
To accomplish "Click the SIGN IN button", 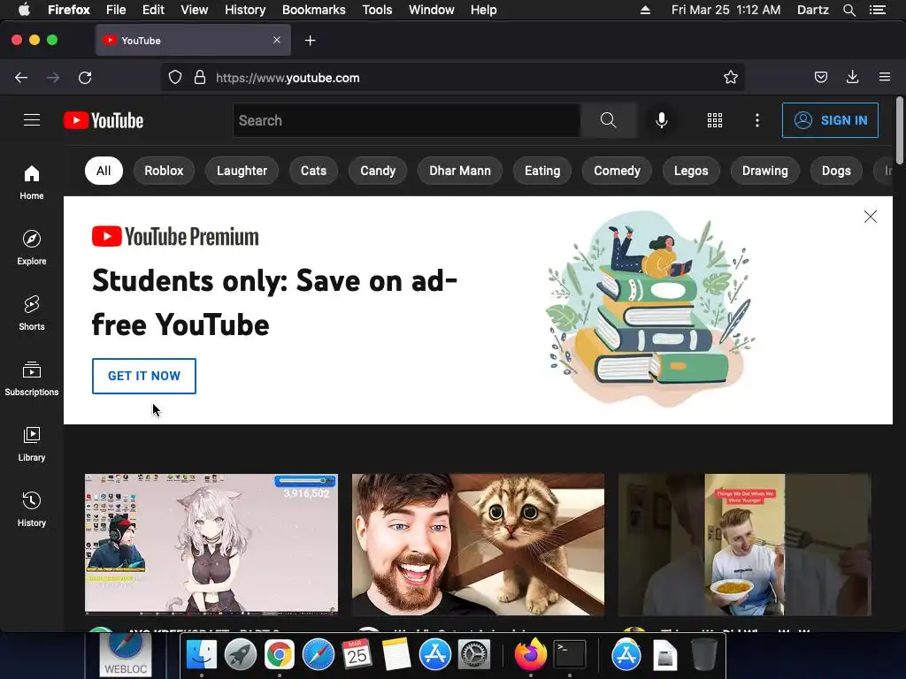I will point(830,120).
